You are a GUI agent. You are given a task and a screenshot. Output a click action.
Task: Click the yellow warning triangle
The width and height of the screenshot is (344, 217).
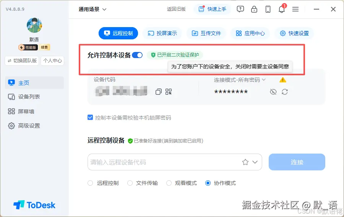tap(283, 80)
